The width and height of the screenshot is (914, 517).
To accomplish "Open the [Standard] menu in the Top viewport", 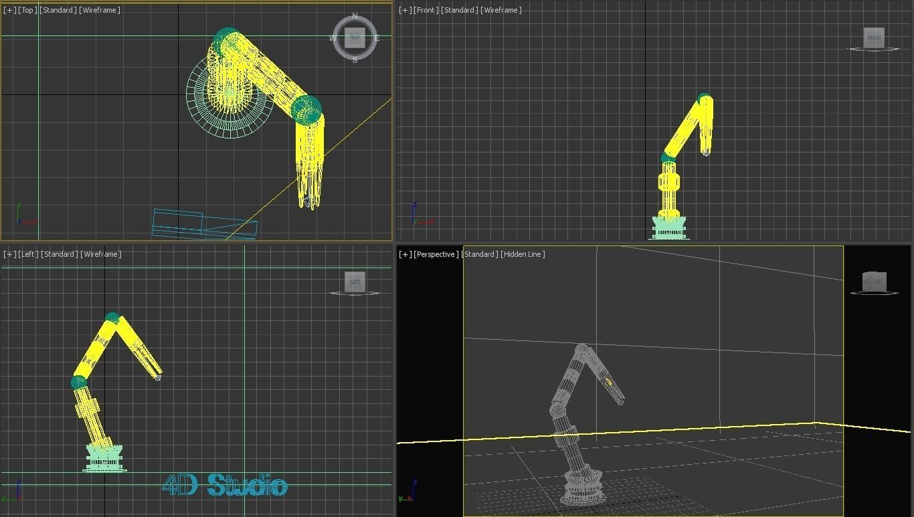I will [58, 10].
